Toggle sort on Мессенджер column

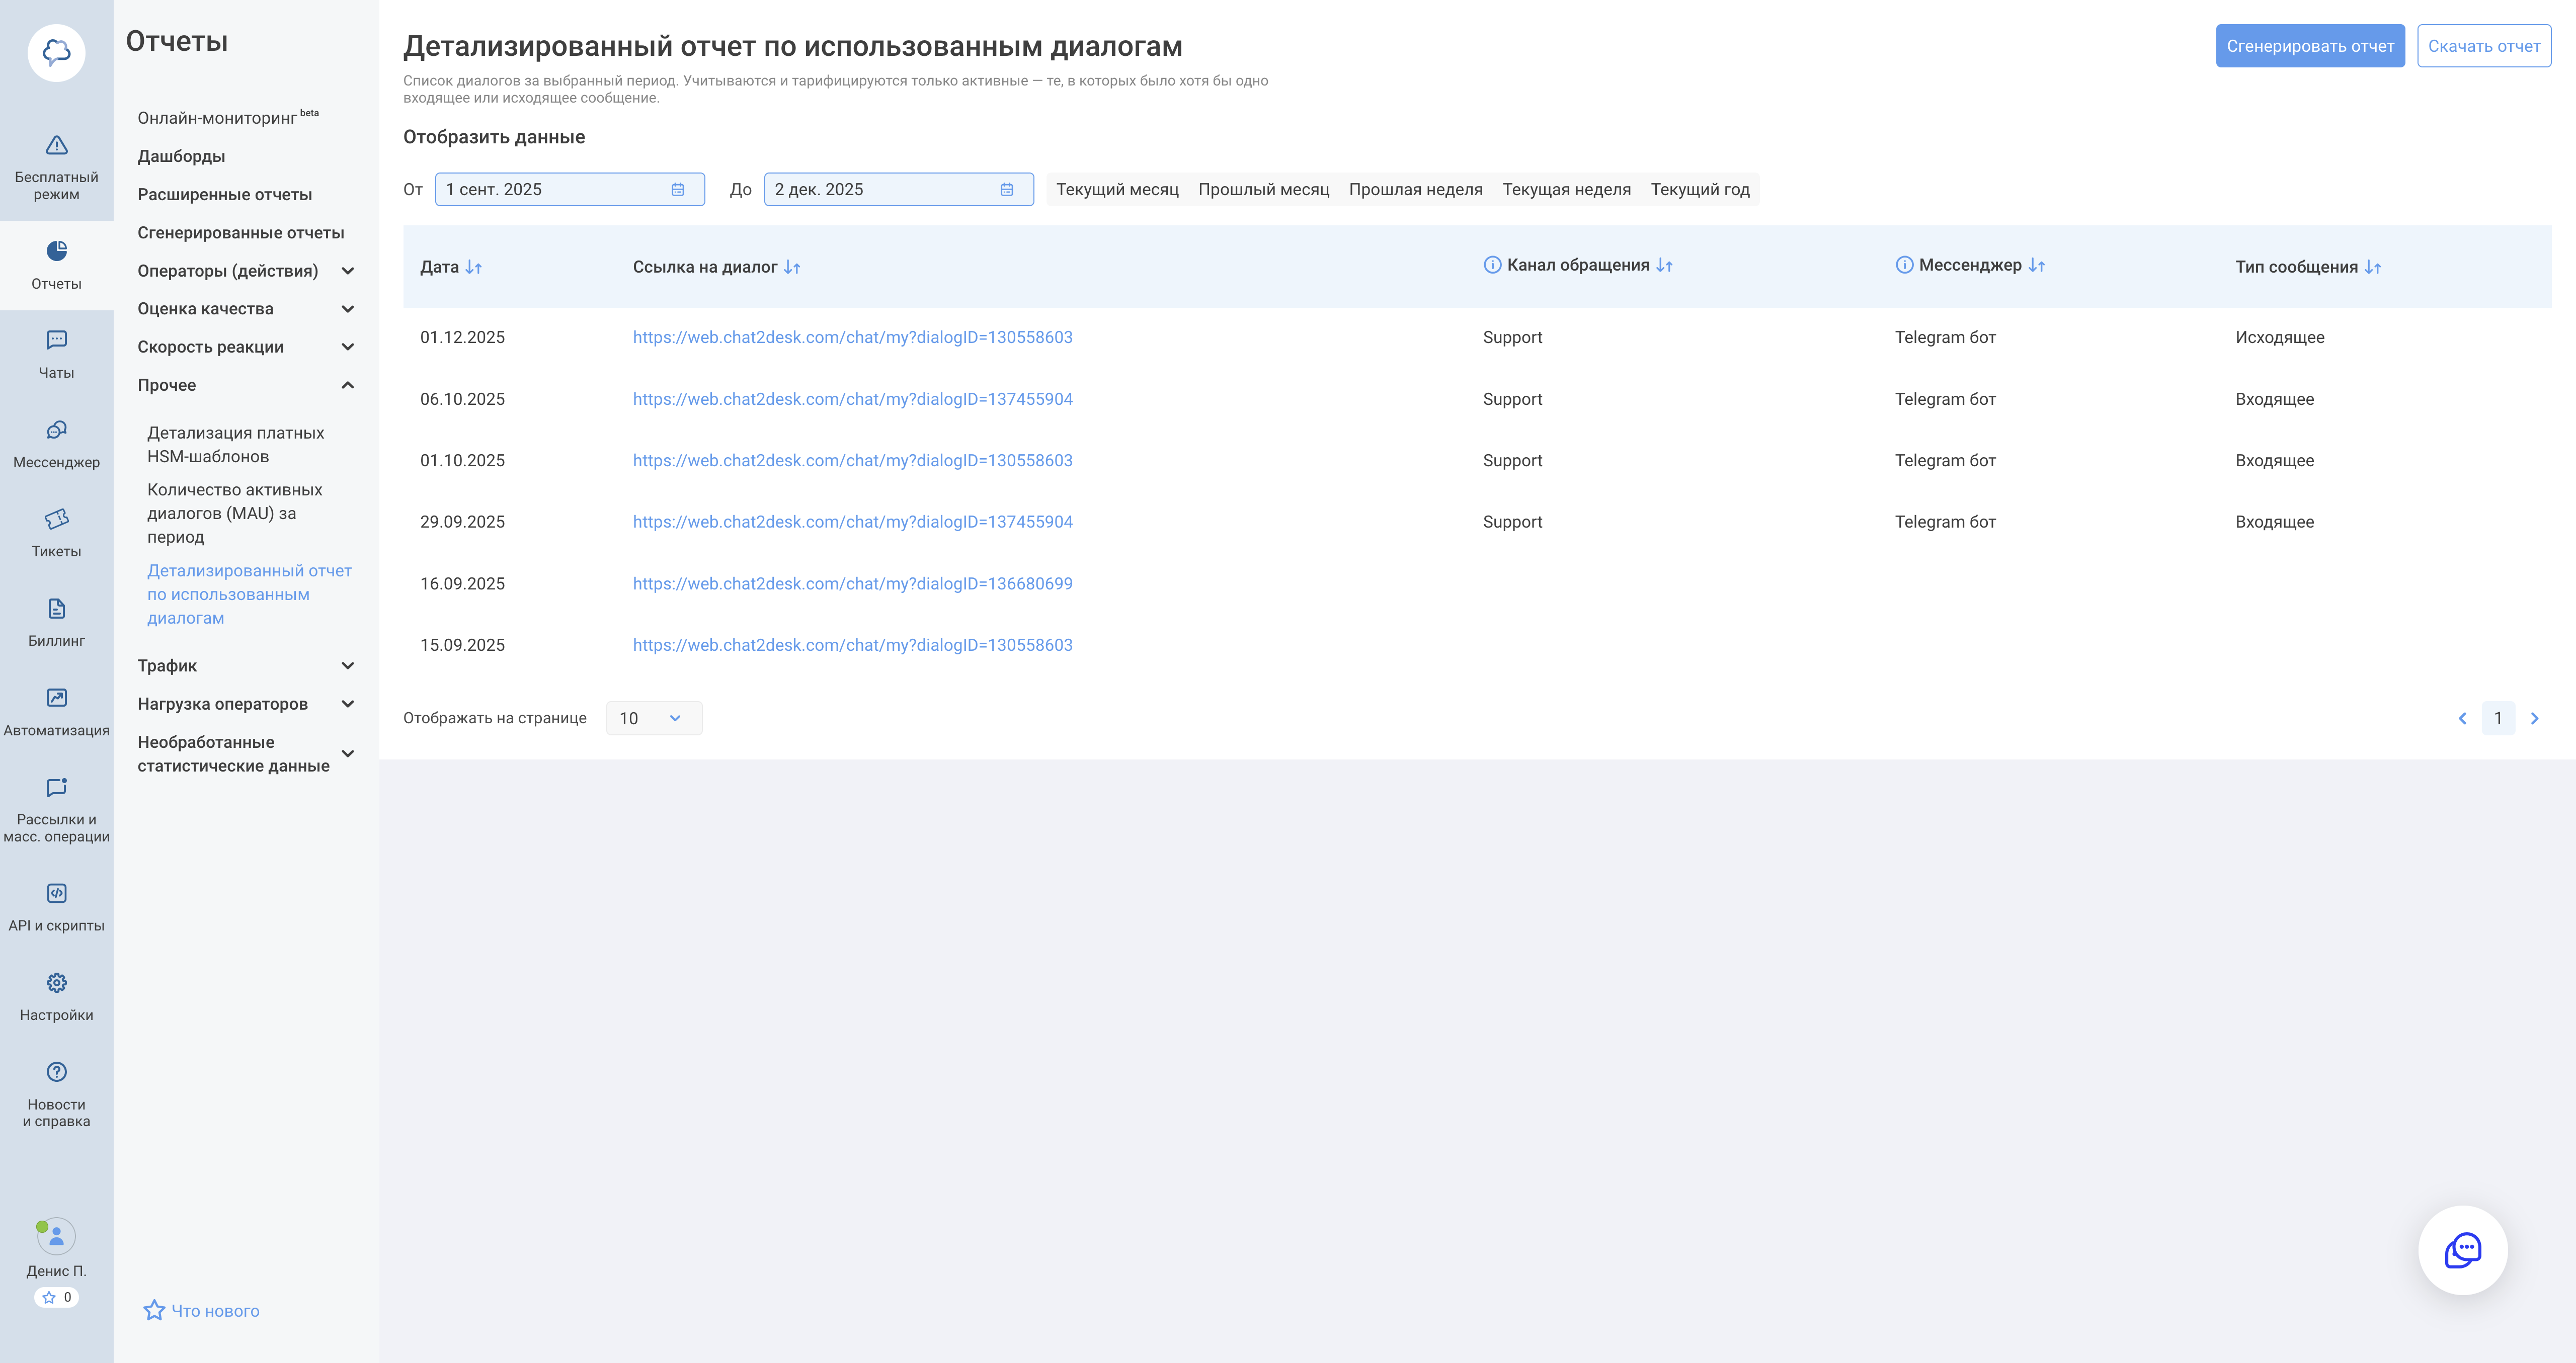tap(2037, 266)
